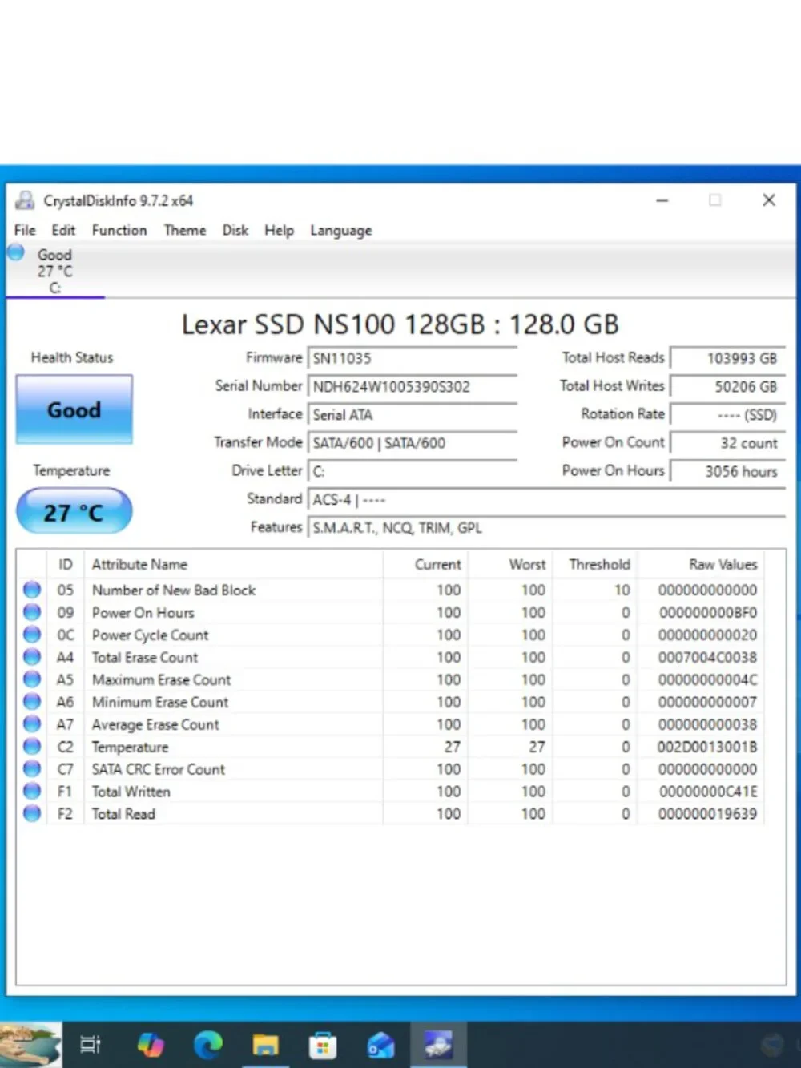Click status orb on row C2 Temperature
Image resolution: width=801 pixels, height=1068 pixels.
point(32,747)
